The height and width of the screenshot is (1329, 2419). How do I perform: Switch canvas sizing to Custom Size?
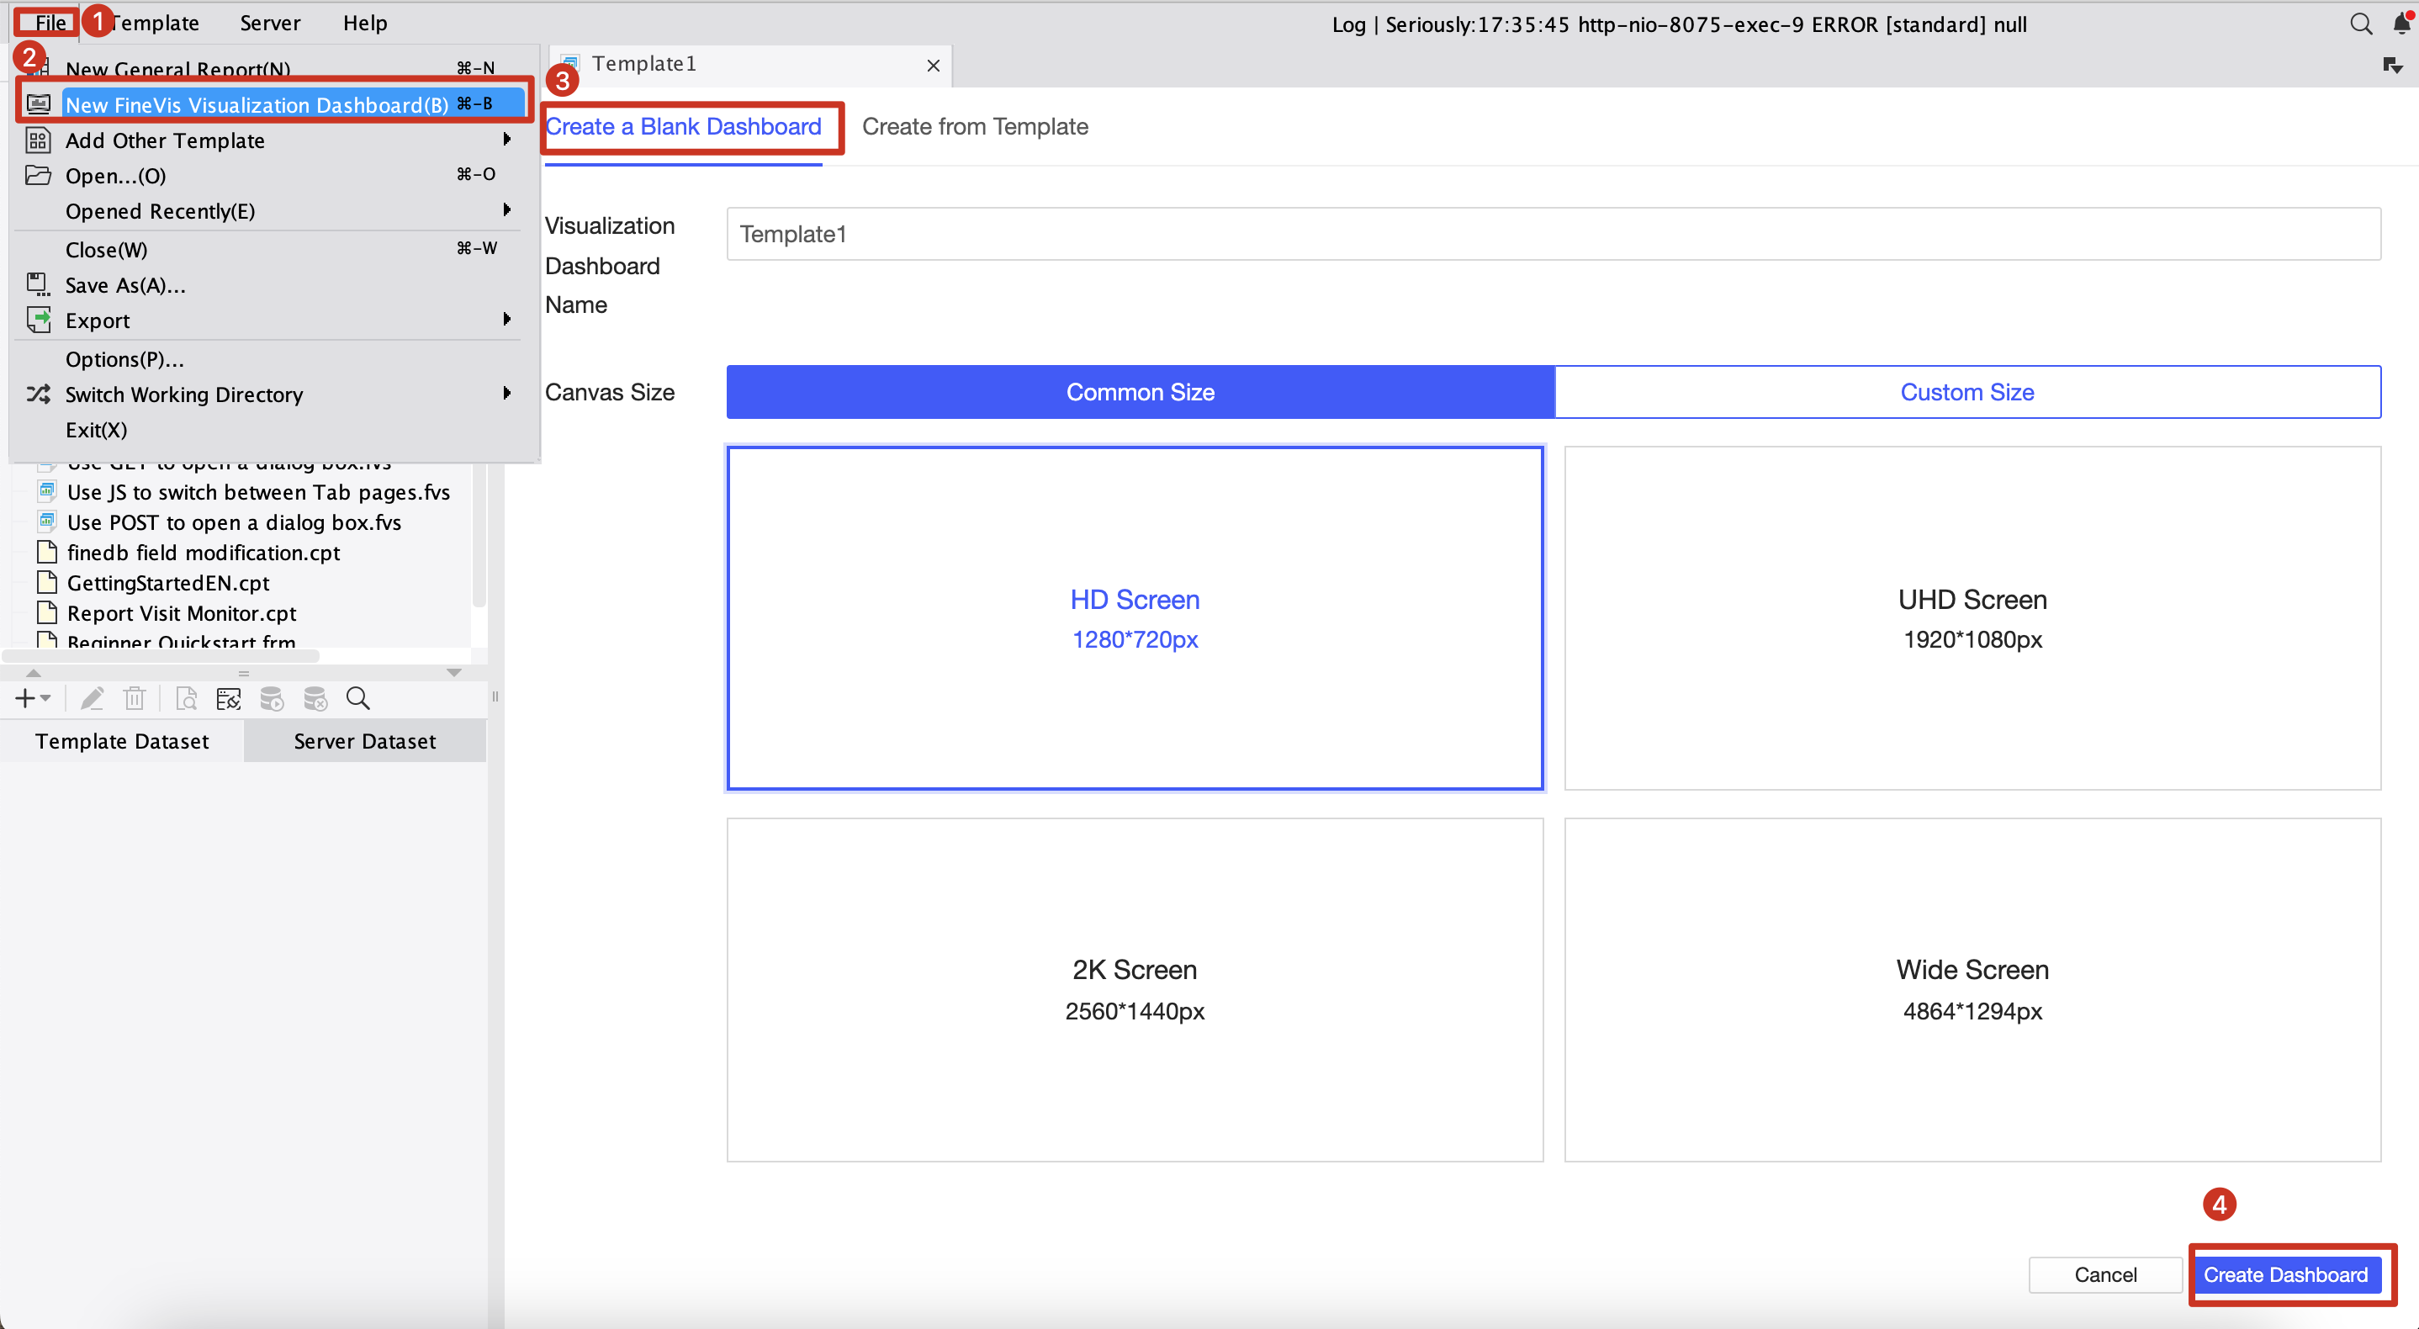(x=1967, y=392)
